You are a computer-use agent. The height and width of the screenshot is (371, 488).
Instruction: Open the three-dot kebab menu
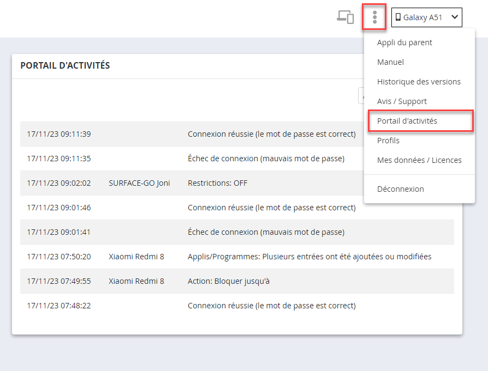[x=374, y=17]
